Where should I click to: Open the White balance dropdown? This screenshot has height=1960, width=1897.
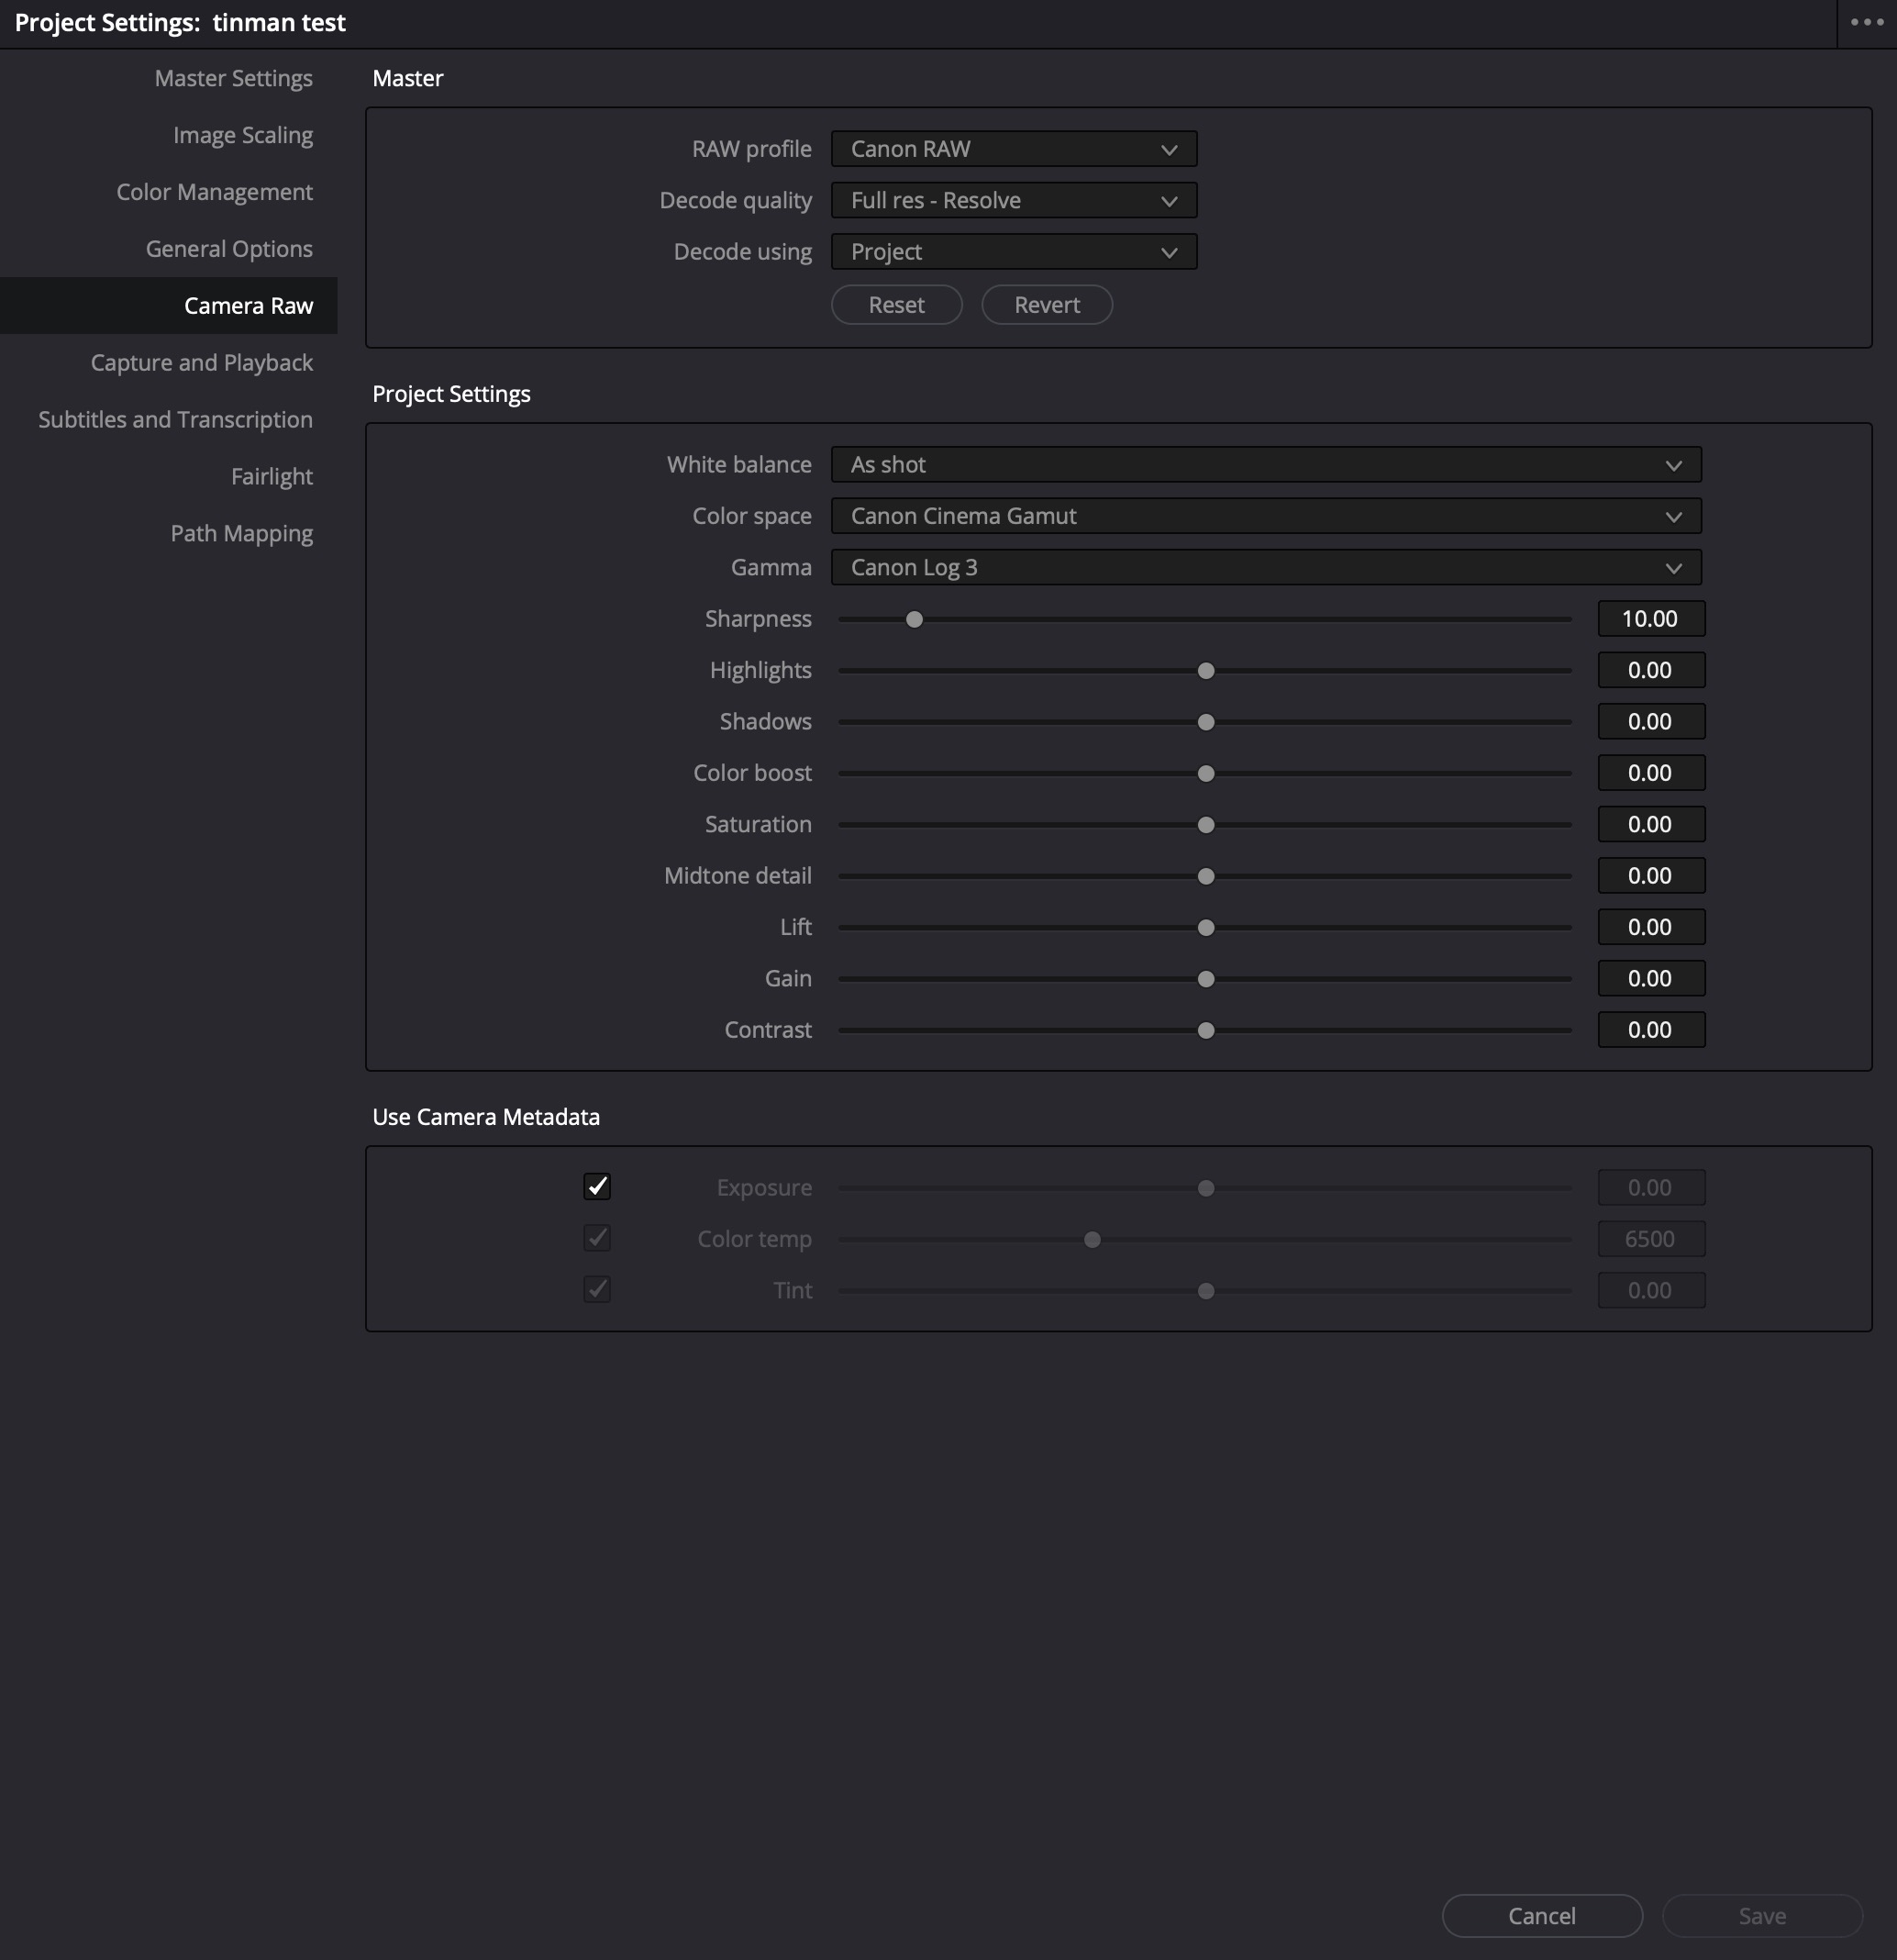click(1264, 464)
